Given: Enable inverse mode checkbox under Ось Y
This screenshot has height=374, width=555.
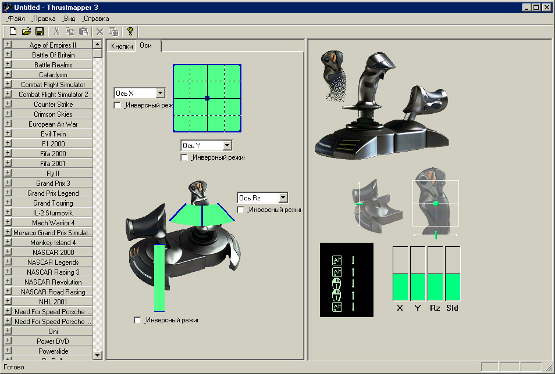Looking at the screenshot, I should [x=184, y=157].
